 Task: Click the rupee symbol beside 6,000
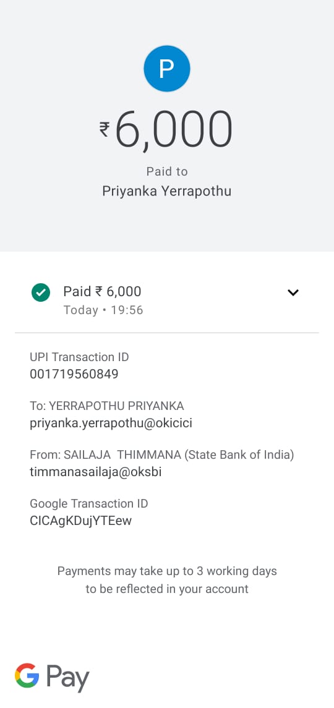pyautogui.click(x=105, y=129)
